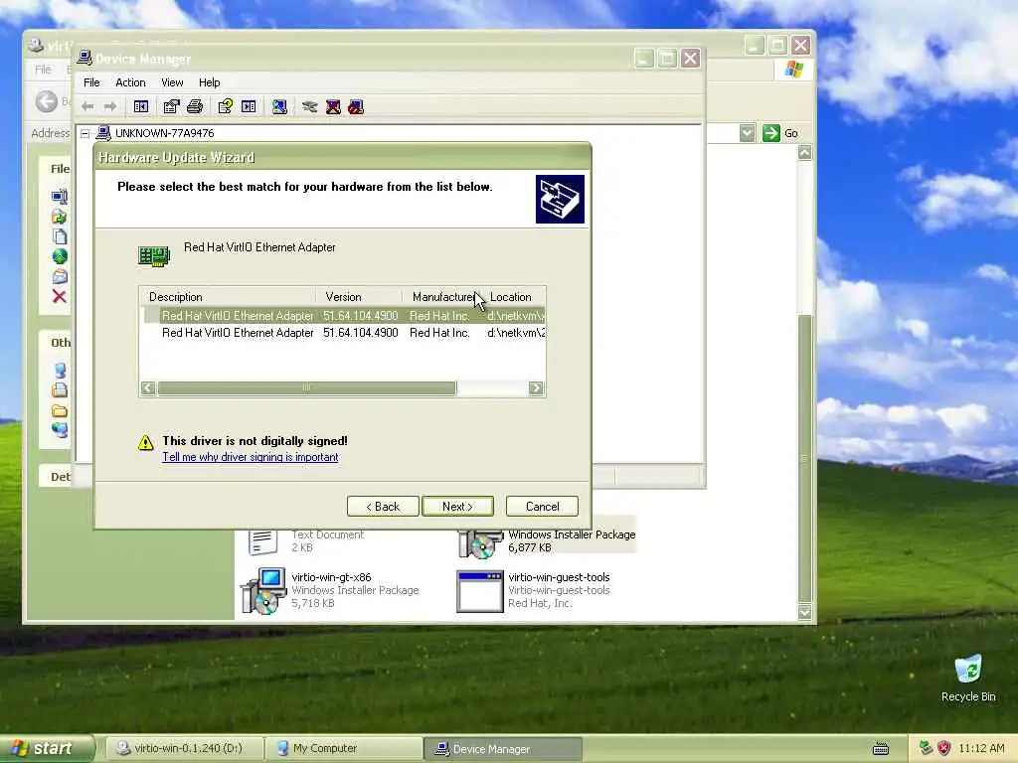This screenshot has width=1018, height=763.
Task: Select the second Red Hat VirtIO Ethernet Adapter row
Action: pyautogui.click(x=344, y=332)
